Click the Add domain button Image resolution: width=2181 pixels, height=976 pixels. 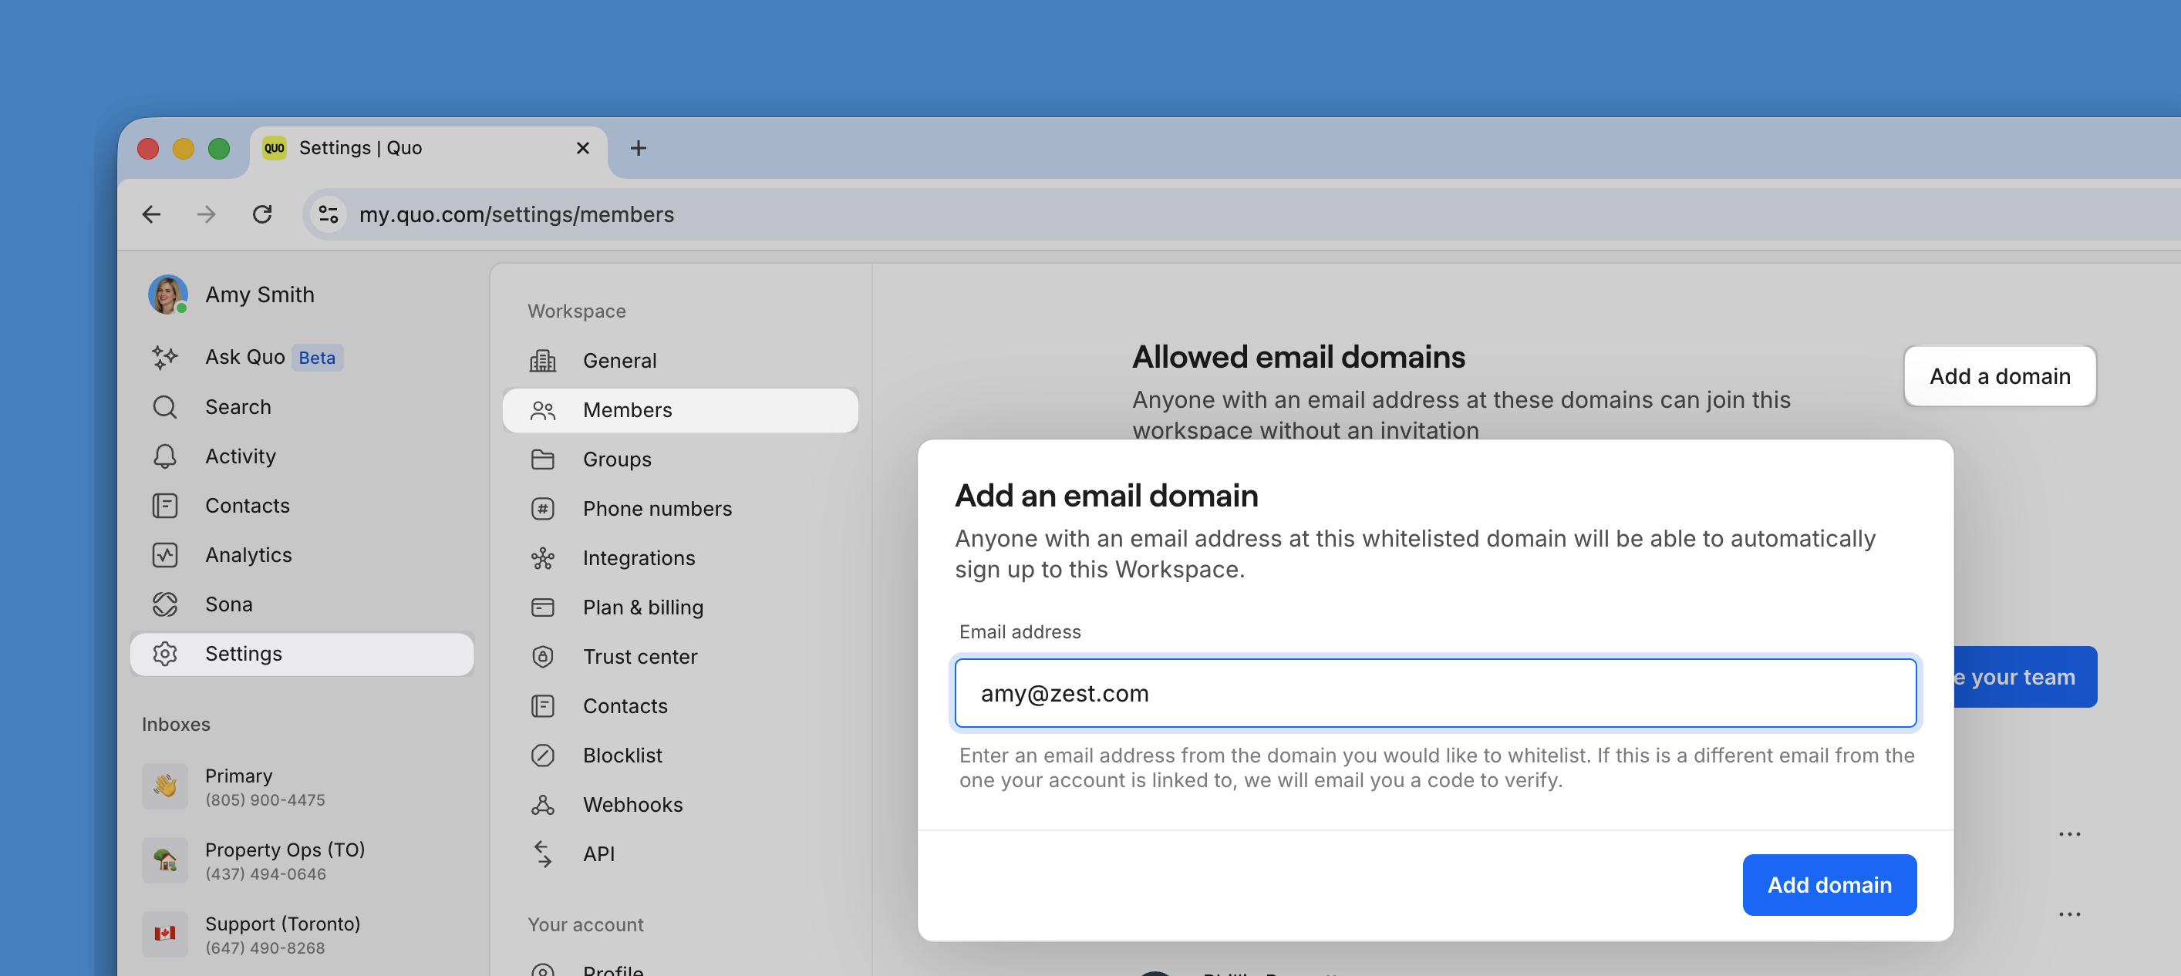pos(1829,884)
